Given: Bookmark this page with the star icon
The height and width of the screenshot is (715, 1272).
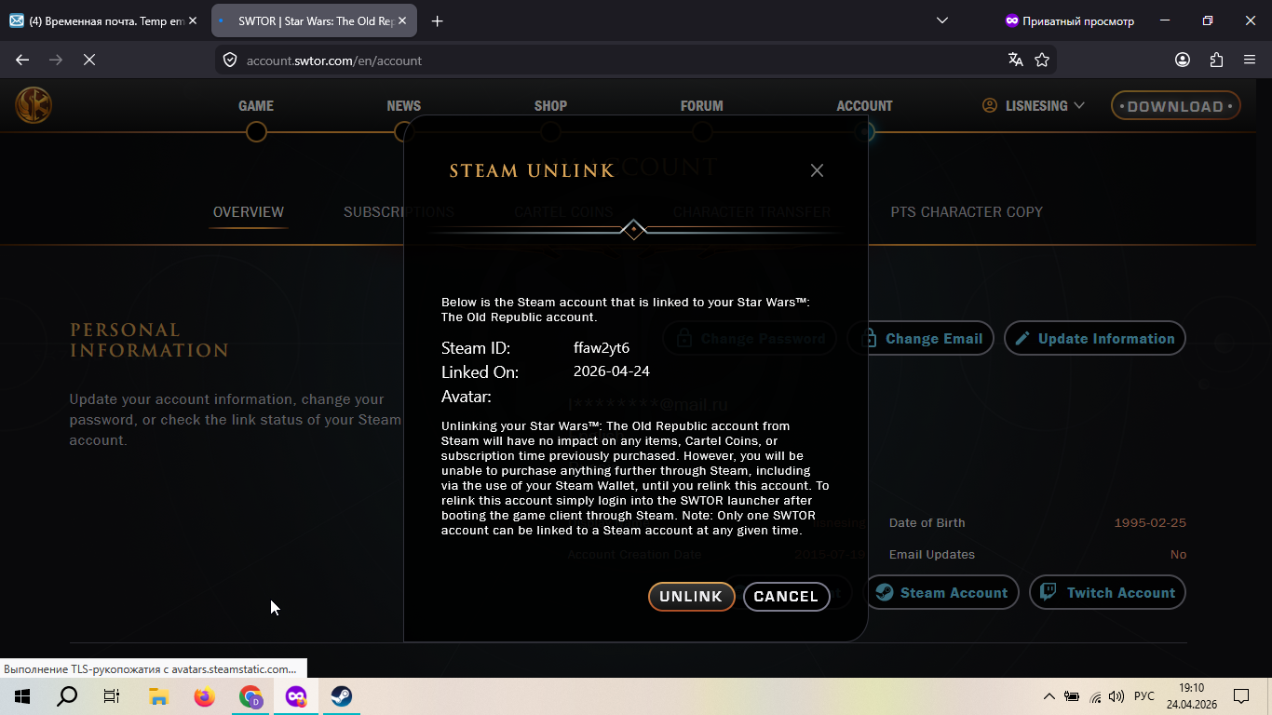Looking at the screenshot, I should (1042, 60).
